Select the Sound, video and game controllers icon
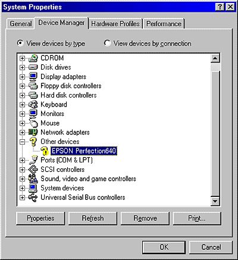The height and width of the screenshot is (260, 238). click(33, 178)
